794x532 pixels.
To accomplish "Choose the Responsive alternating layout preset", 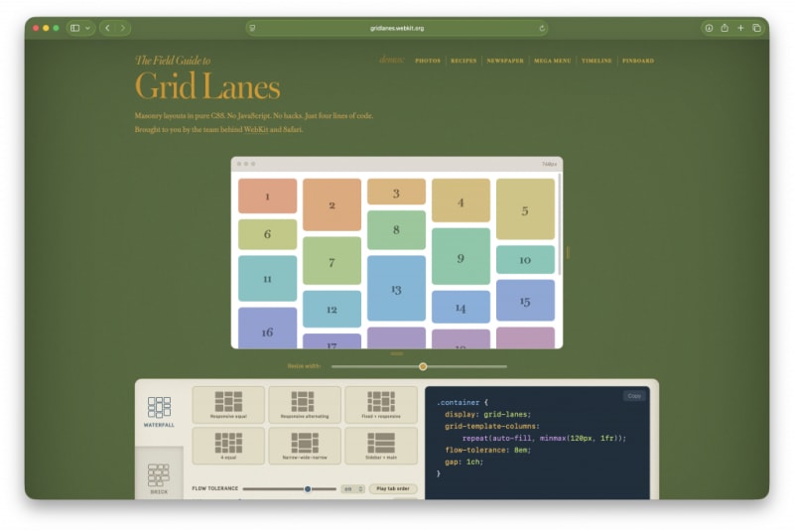I will pyautogui.click(x=305, y=404).
